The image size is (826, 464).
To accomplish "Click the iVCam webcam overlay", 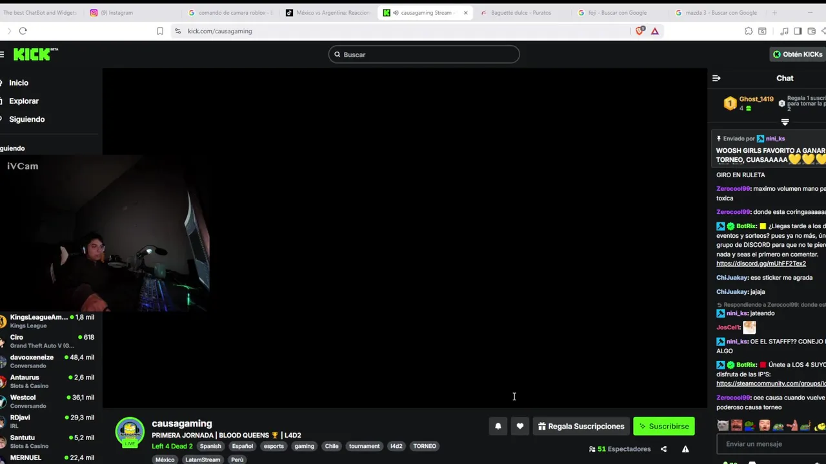I will click(105, 233).
